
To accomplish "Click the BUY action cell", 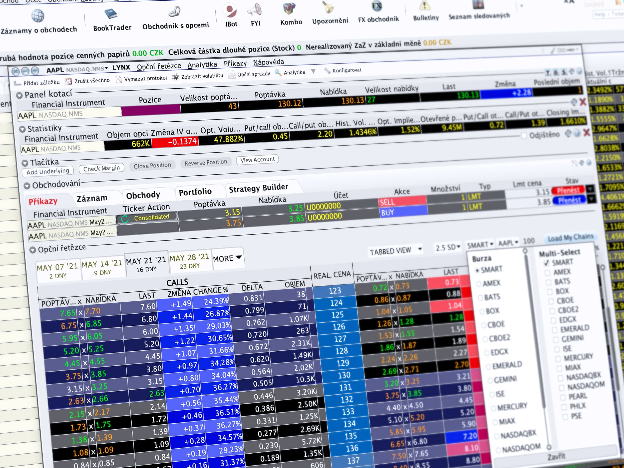I will point(404,212).
